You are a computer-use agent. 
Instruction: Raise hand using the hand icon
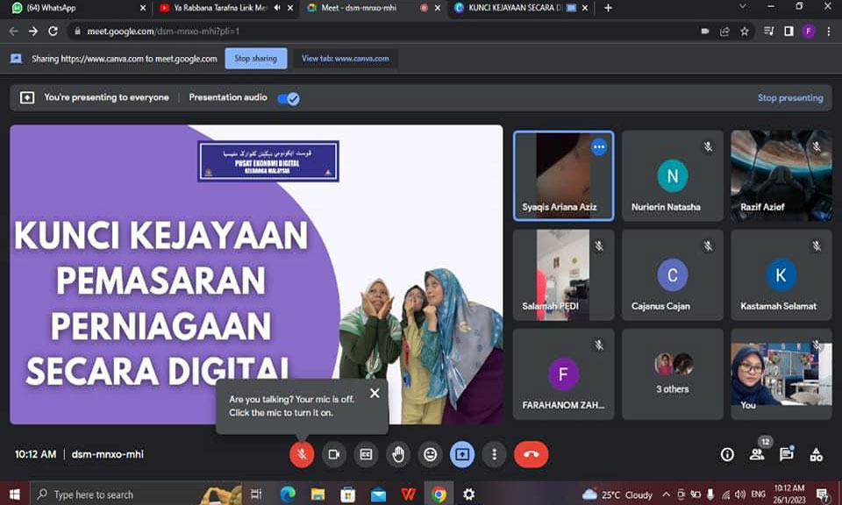(398, 454)
